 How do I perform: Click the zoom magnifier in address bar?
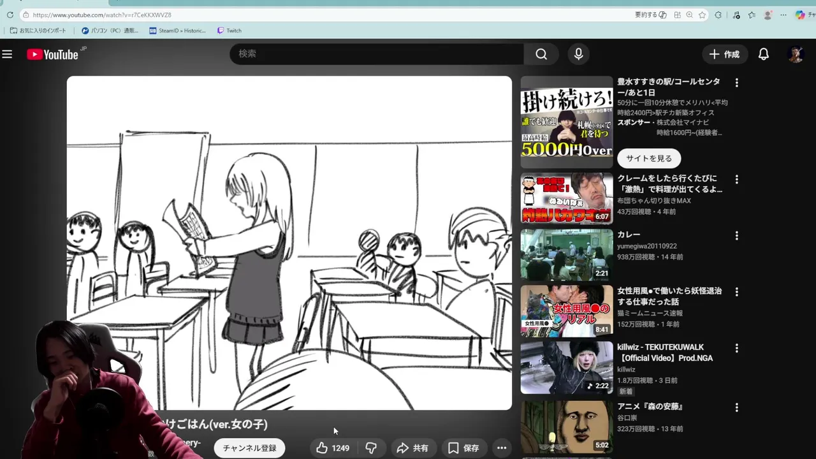pos(689,15)
